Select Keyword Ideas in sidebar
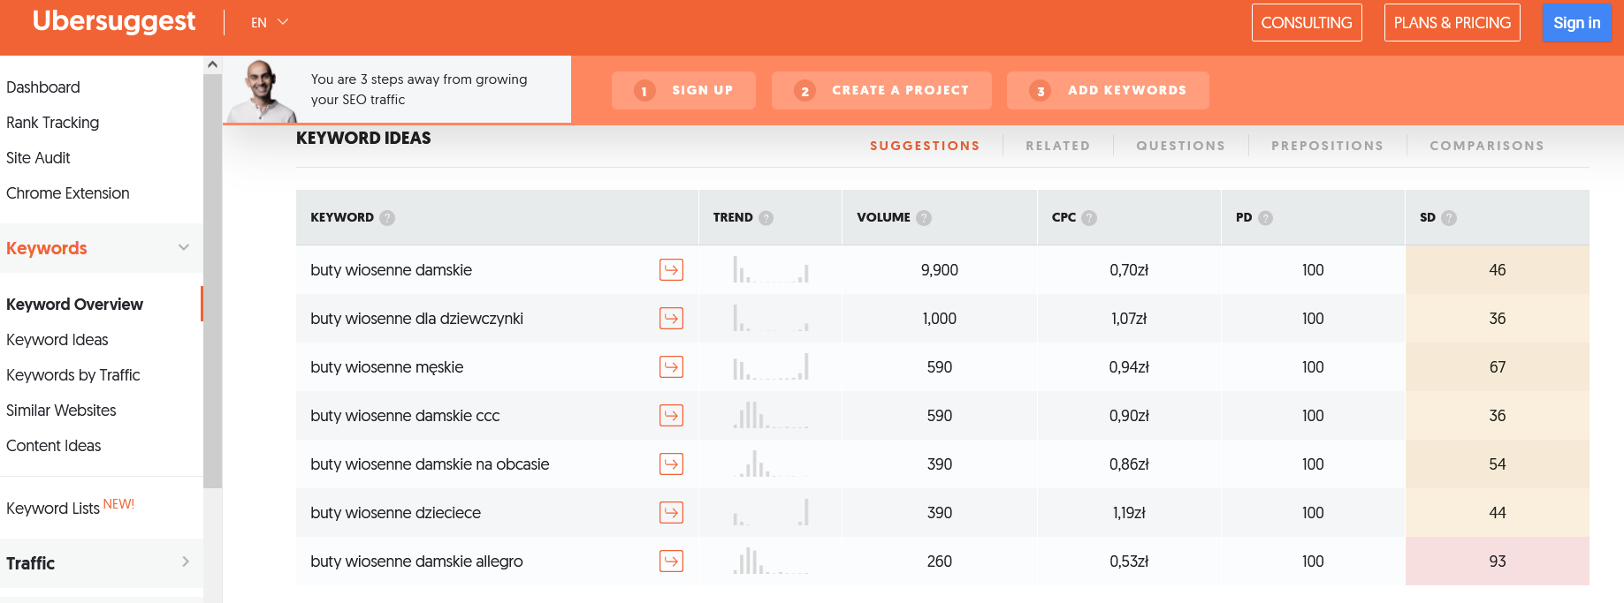 (57, 340)
